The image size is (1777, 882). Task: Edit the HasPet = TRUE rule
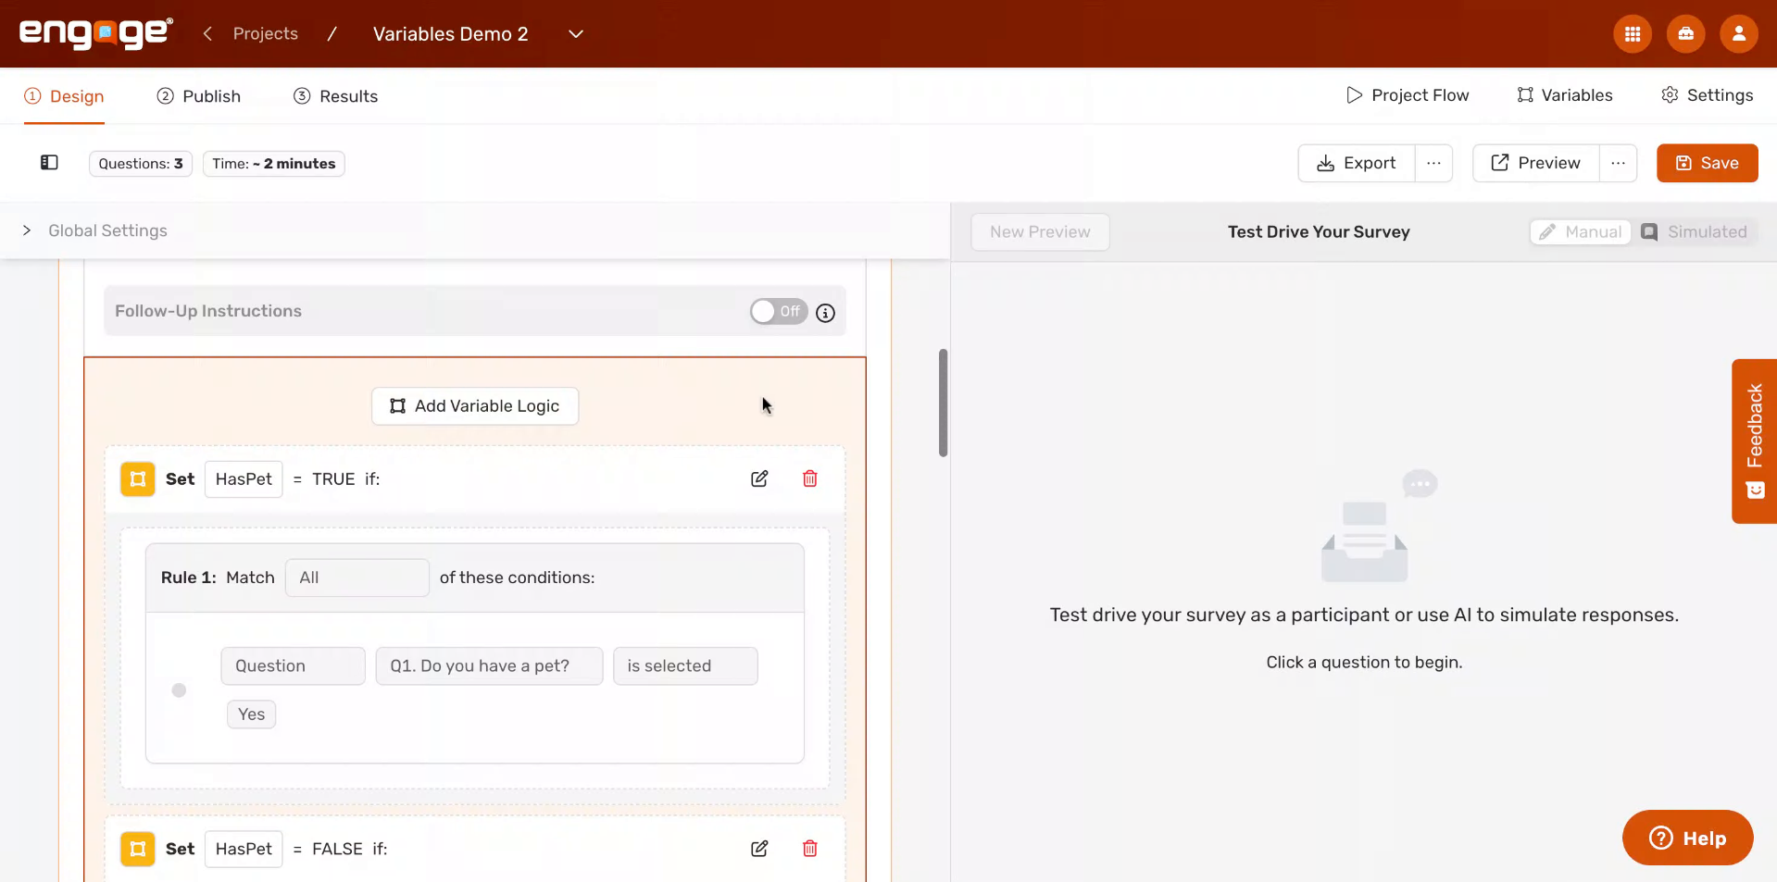tap(759, 478)
